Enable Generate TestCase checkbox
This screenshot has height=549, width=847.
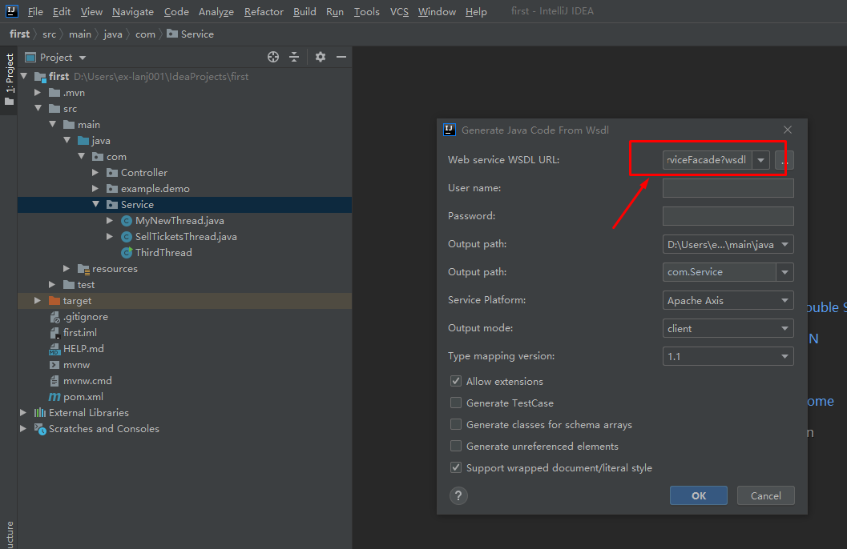pos(456,403)
